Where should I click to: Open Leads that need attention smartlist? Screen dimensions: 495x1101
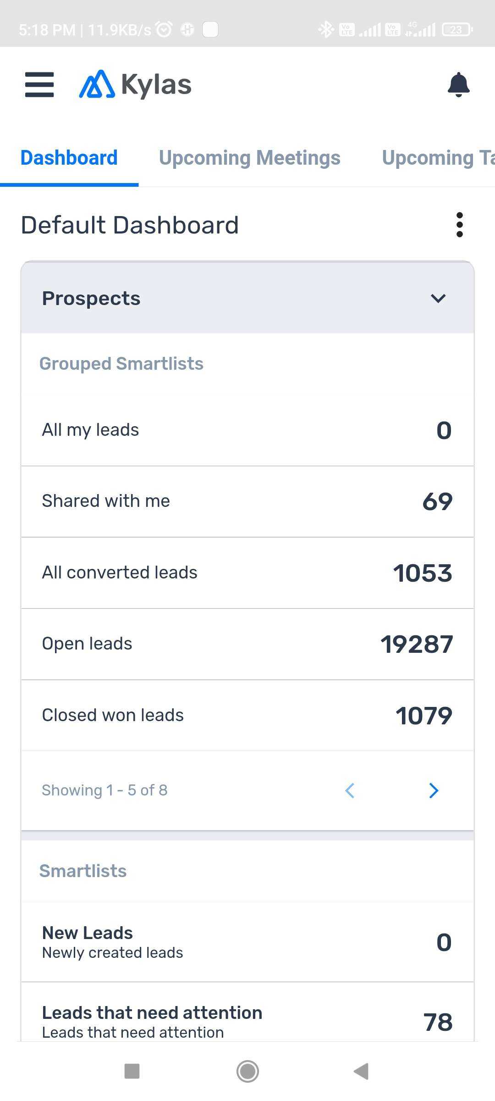pyautogui.click(x=247, y=1021)
